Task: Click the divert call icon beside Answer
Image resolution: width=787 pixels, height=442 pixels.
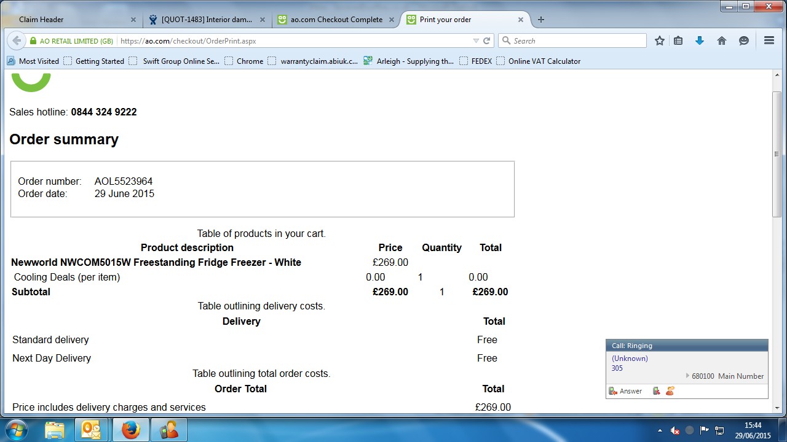Action: 657,391
